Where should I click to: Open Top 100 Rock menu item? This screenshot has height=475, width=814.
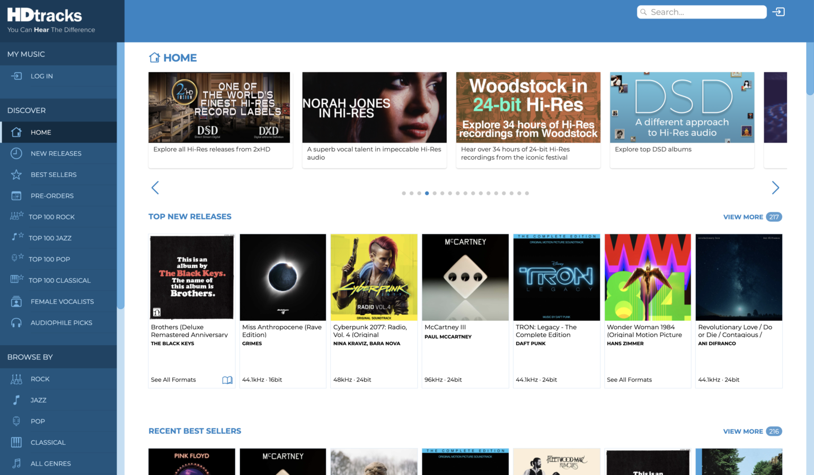(x=51, y=217)
